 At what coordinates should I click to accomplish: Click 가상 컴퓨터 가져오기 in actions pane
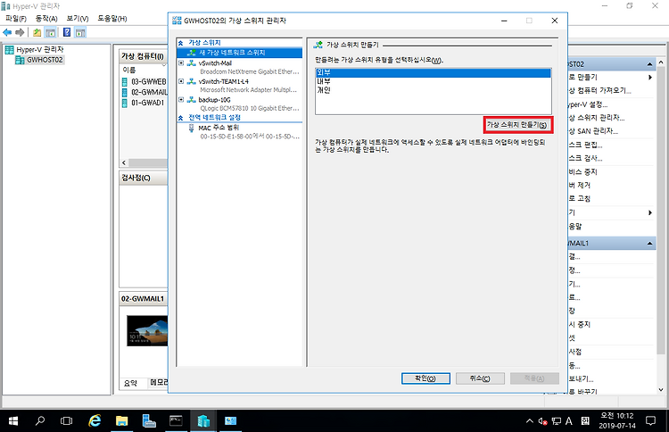[x=599, y=90]
